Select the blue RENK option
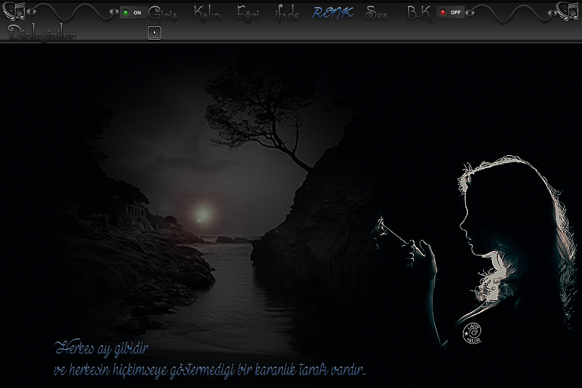Image resolution: width=582 pixels, height=388 pixels. pyautogui.click(x=332, y=13)
